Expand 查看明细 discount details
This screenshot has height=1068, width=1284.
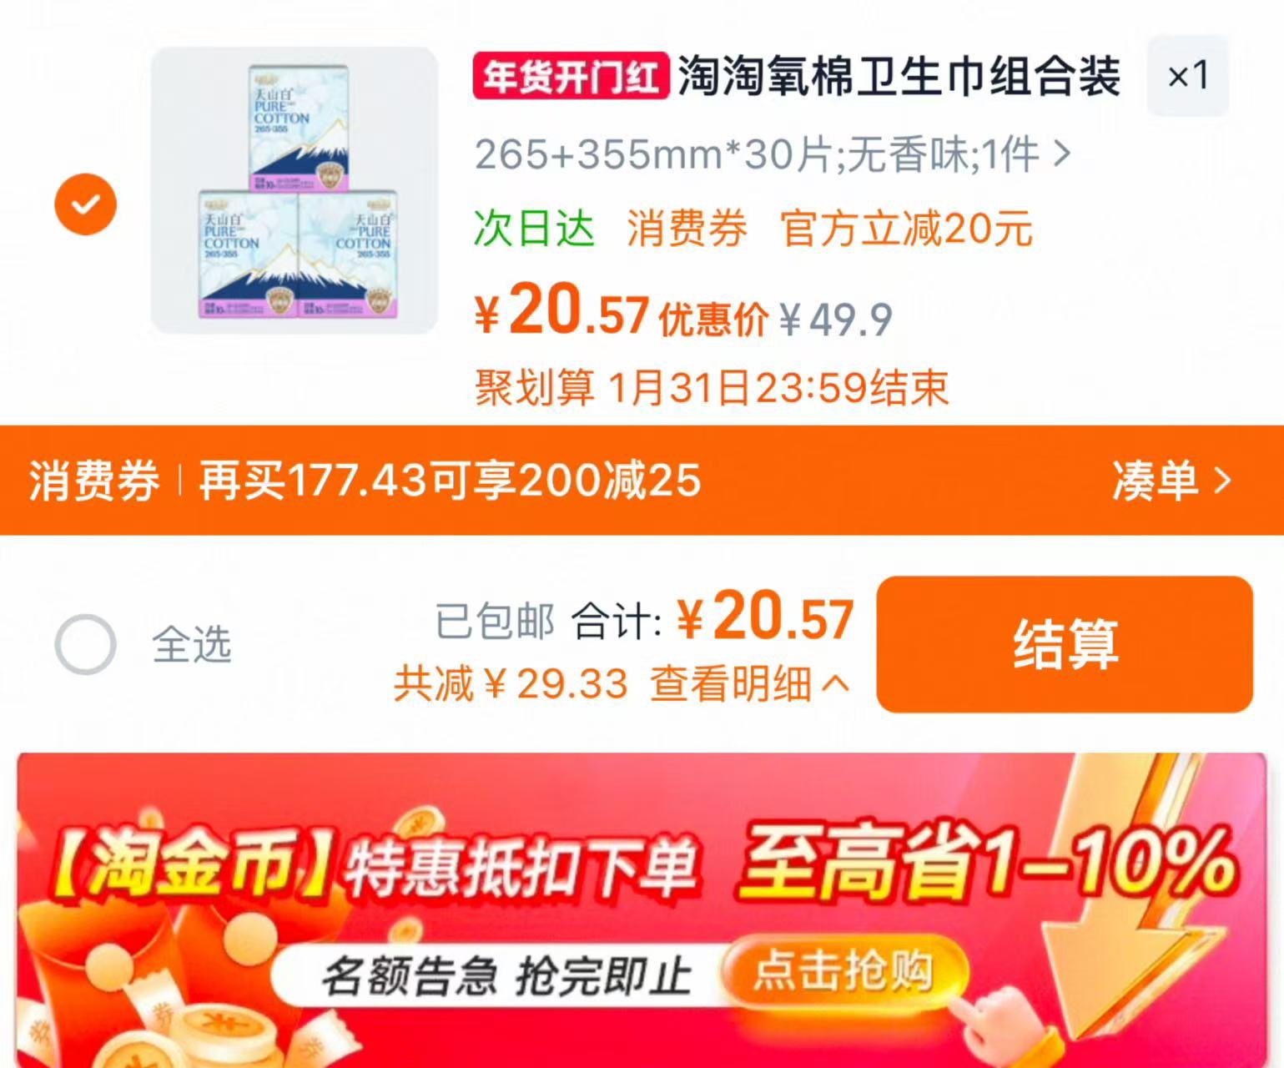pos(750,684)
